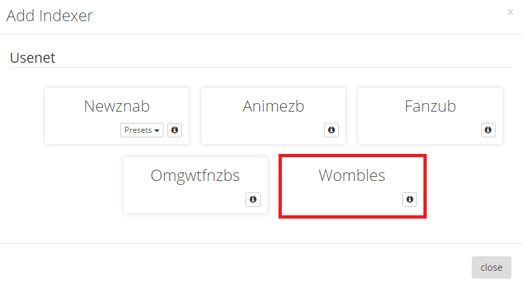The height and width of the screenshot is (284, 522).
Task: Click the Animezb name label
Action: click(273, 106)
